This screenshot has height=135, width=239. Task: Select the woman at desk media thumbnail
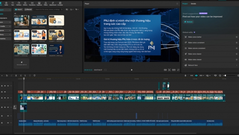21,20
